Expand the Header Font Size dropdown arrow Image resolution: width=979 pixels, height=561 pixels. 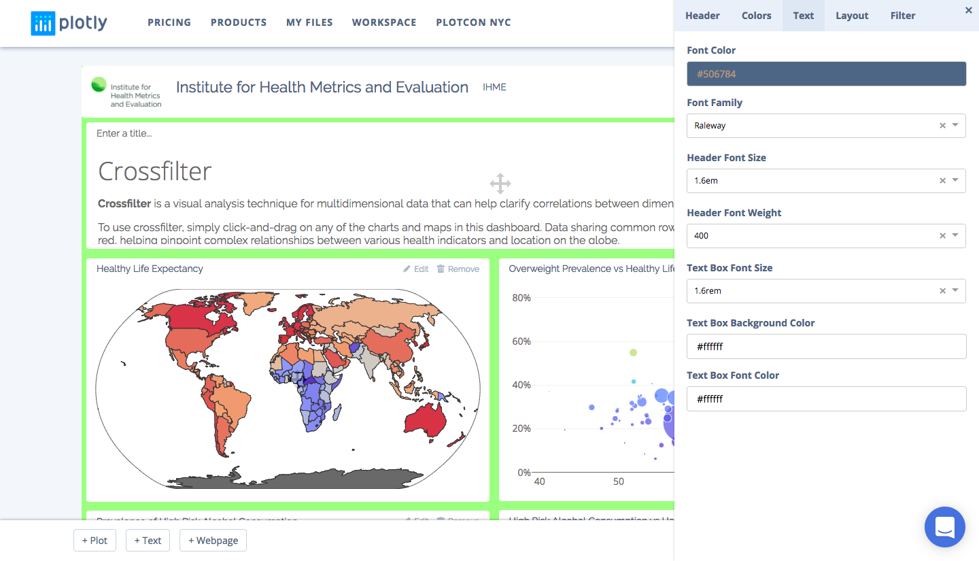coord(955,181)
